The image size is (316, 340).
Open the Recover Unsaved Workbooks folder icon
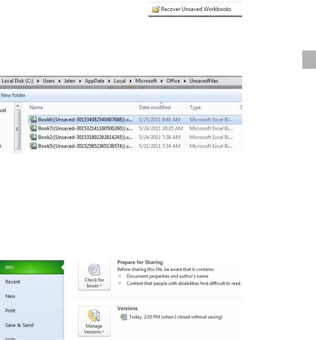[155, 9]
